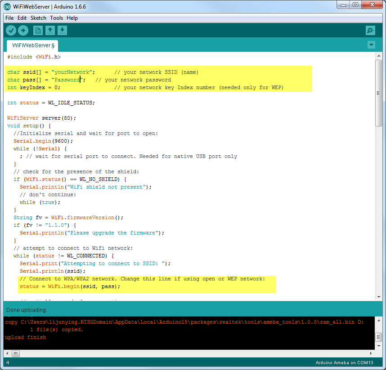Click the void setup() line
This screenshot has width=386, height=370.
pos(29,126)
